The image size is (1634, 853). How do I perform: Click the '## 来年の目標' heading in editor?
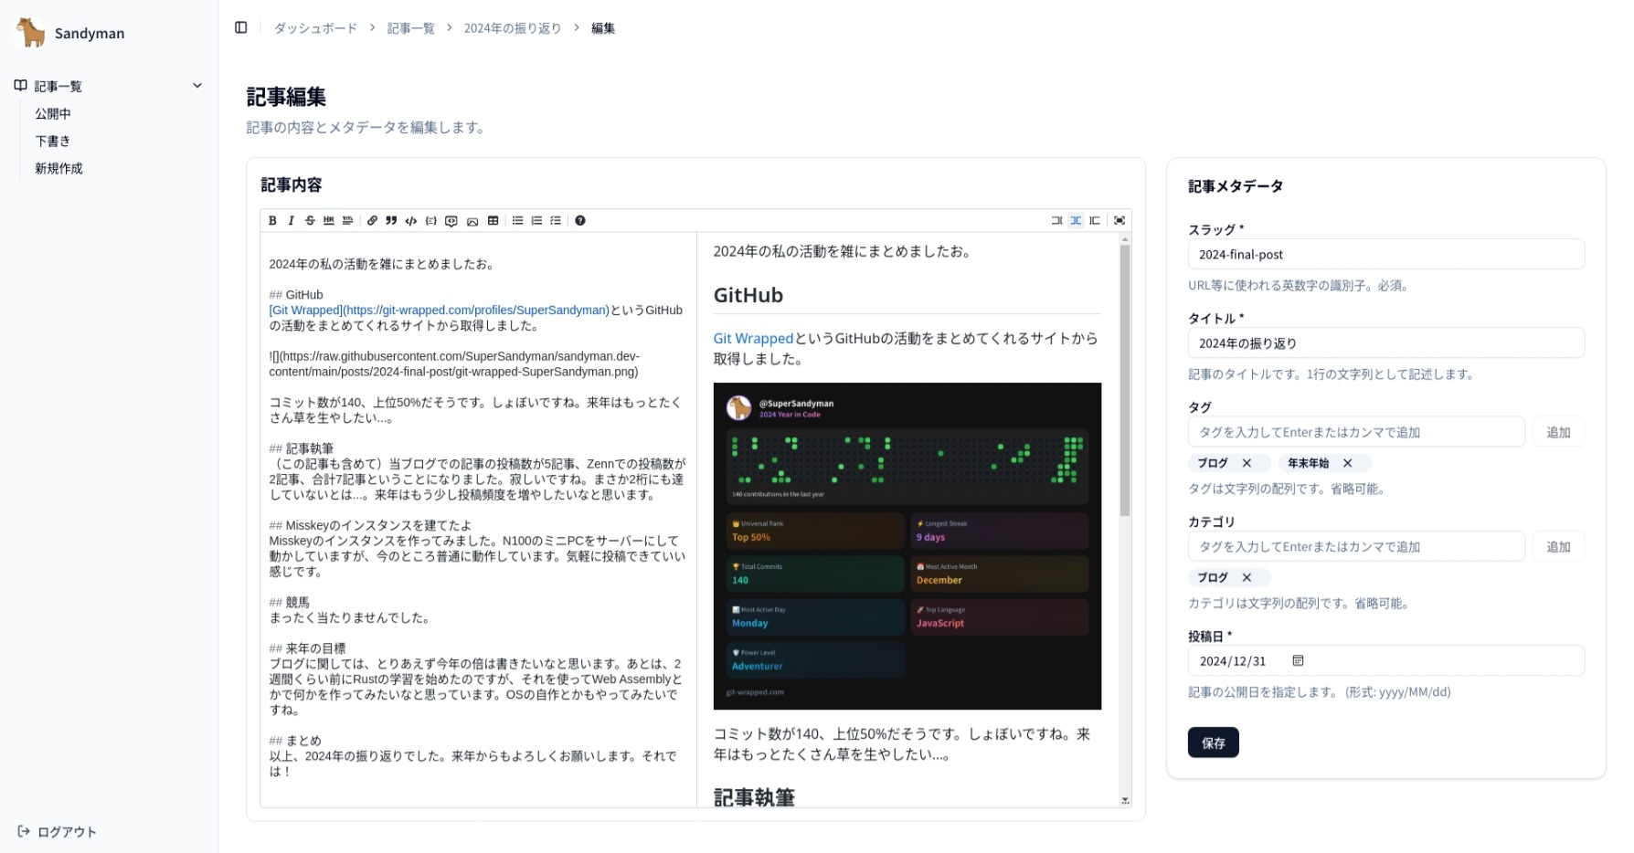click(307, 648)
